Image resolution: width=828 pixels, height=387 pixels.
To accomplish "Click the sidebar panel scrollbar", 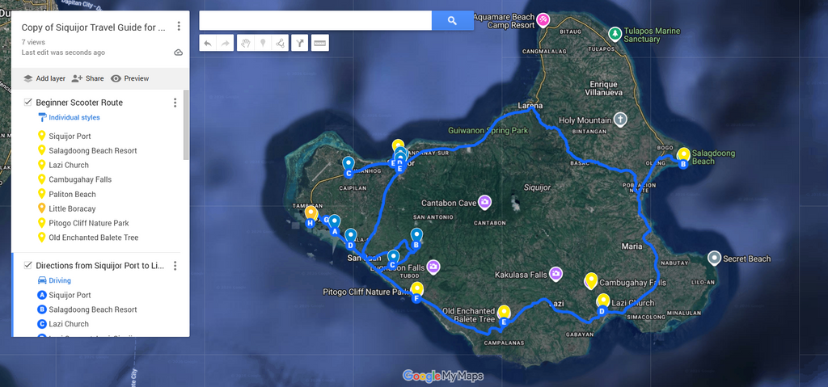I will coord(186,125).
